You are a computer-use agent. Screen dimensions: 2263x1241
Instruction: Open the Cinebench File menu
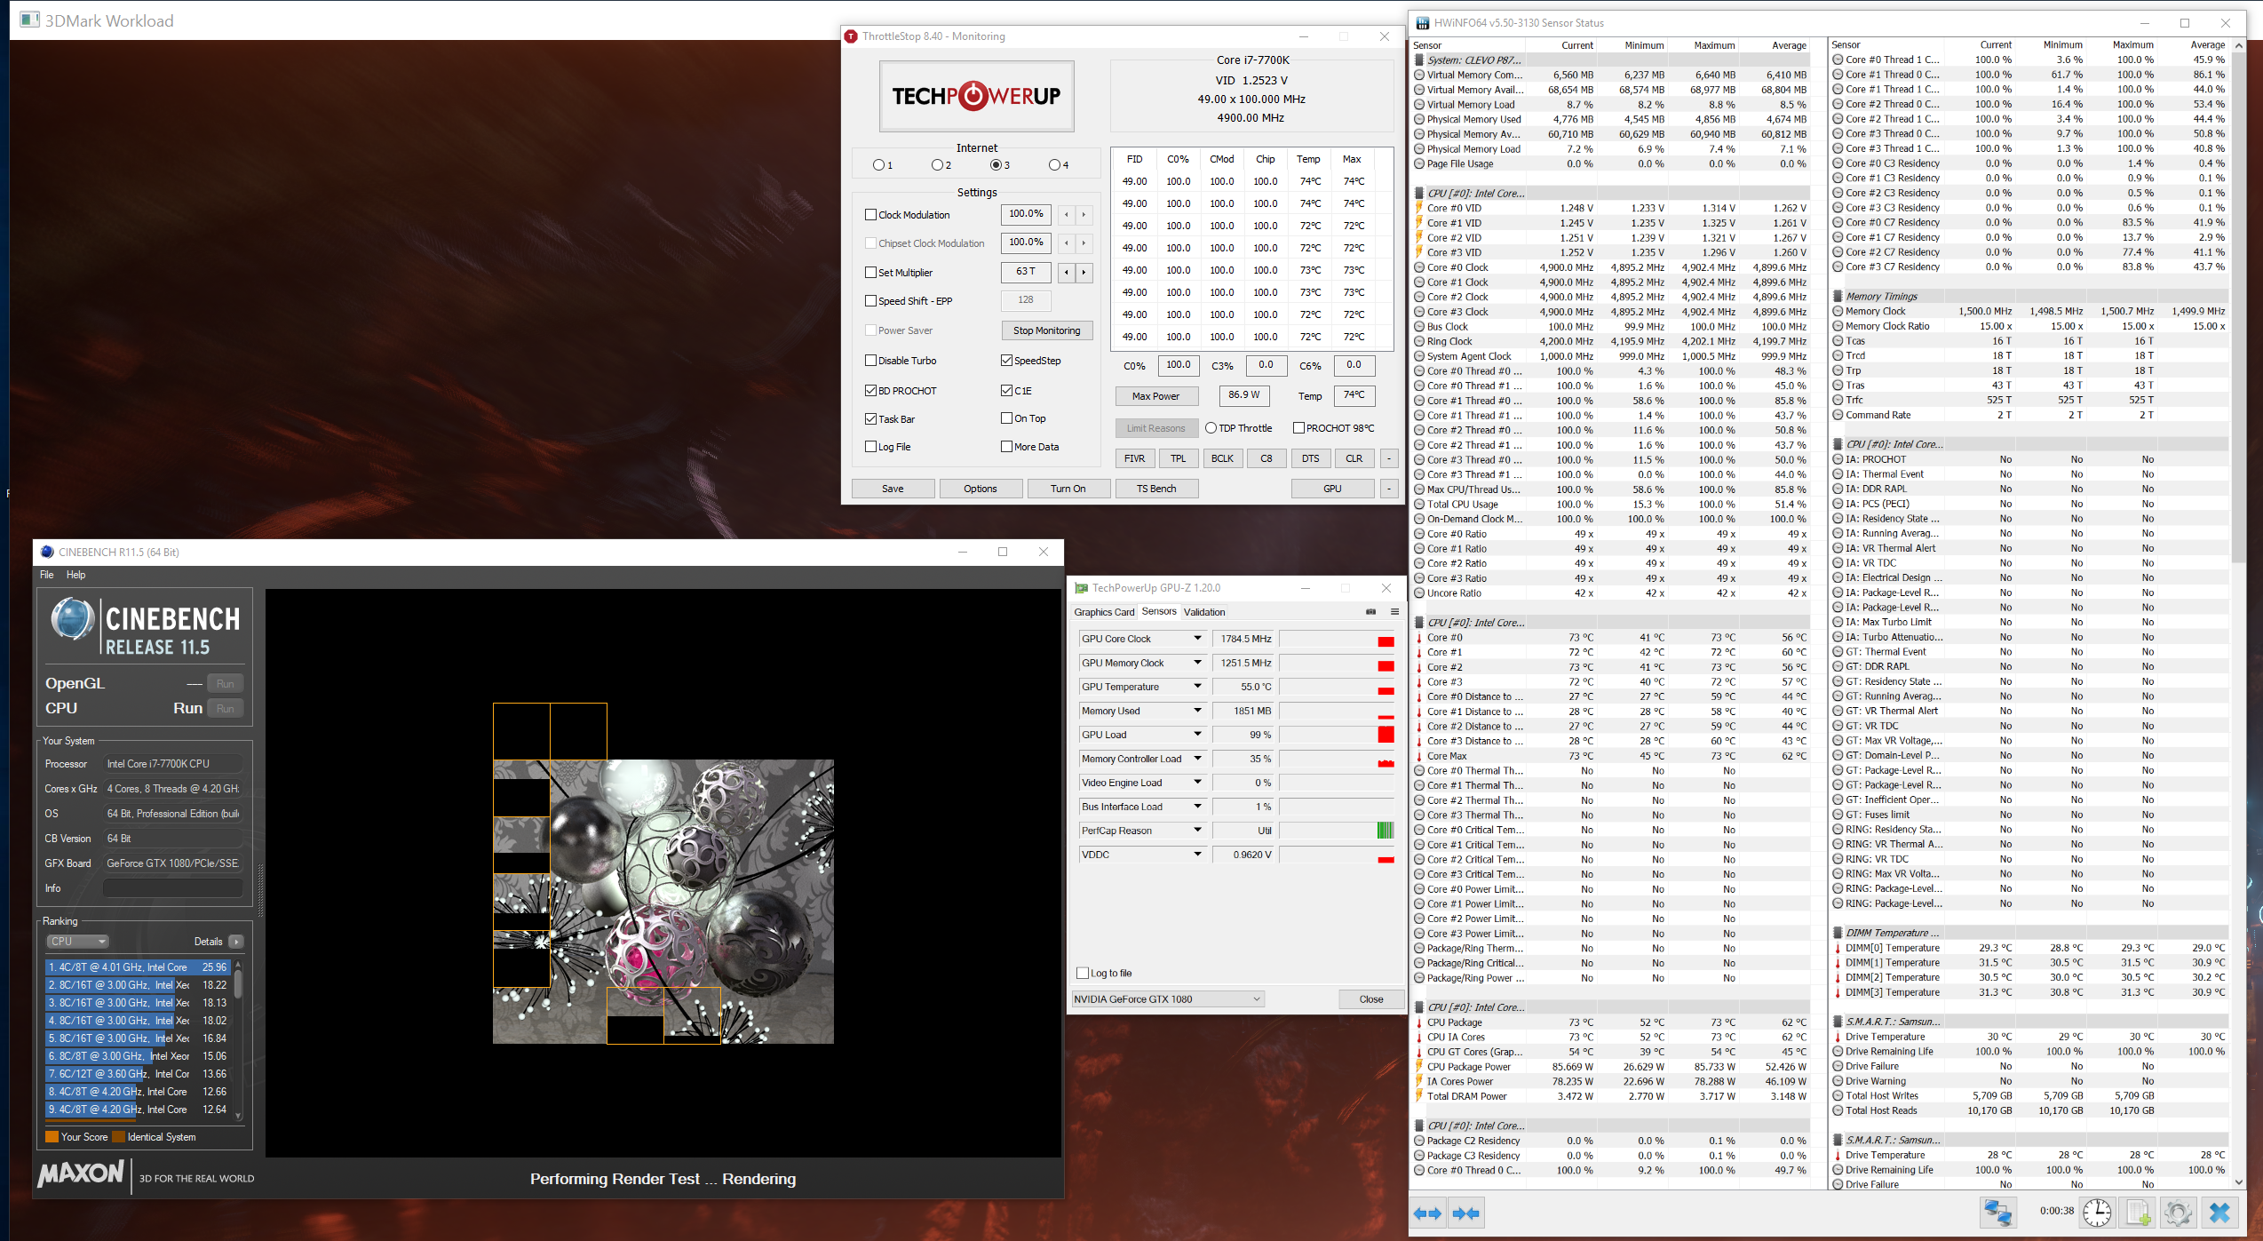(x=47, y=575)
